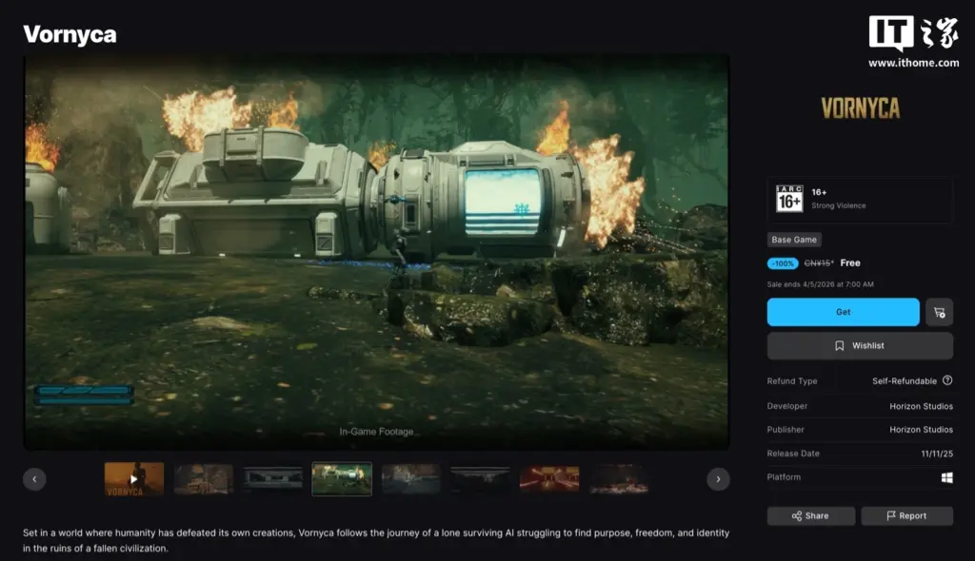Go back using the left carousel arrow
The width and height of the screenshot is (975, 561).
pyautogui.click(x=34, y=479)
